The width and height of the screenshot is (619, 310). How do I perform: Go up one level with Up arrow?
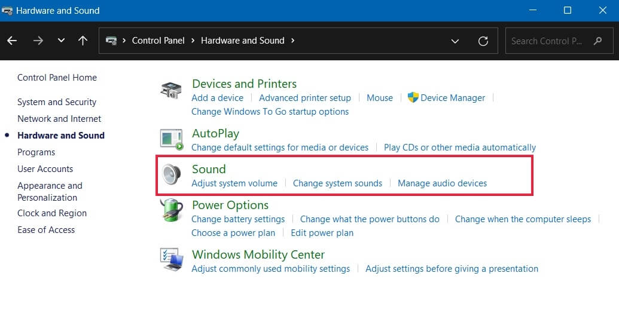coord(83,41)
